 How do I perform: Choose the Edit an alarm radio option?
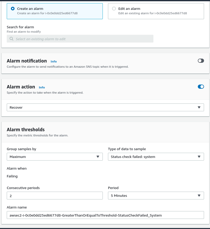coord(114,9)
